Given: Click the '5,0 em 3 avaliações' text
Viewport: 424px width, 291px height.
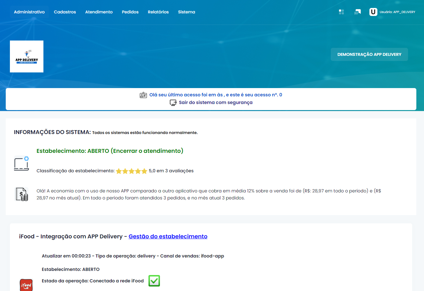Looking at the screenshot, I should point(171,171).
